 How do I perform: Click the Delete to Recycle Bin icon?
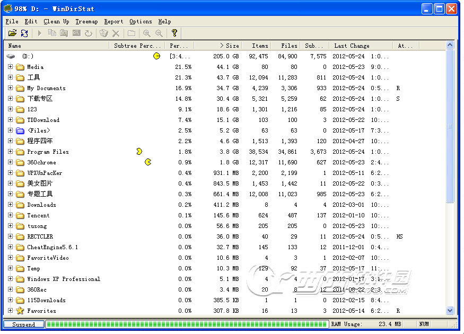(x=103, y=33)
